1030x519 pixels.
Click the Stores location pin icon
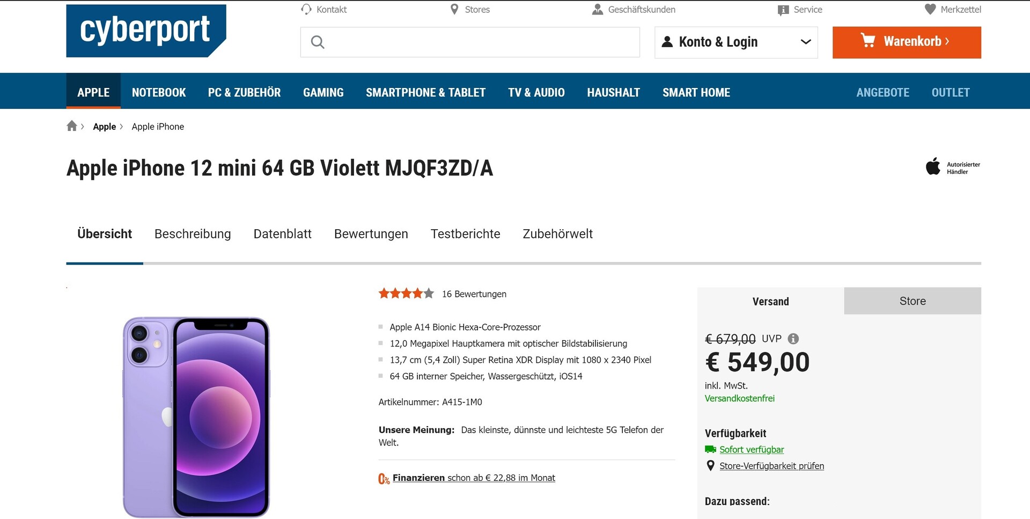tap(454, 9)
